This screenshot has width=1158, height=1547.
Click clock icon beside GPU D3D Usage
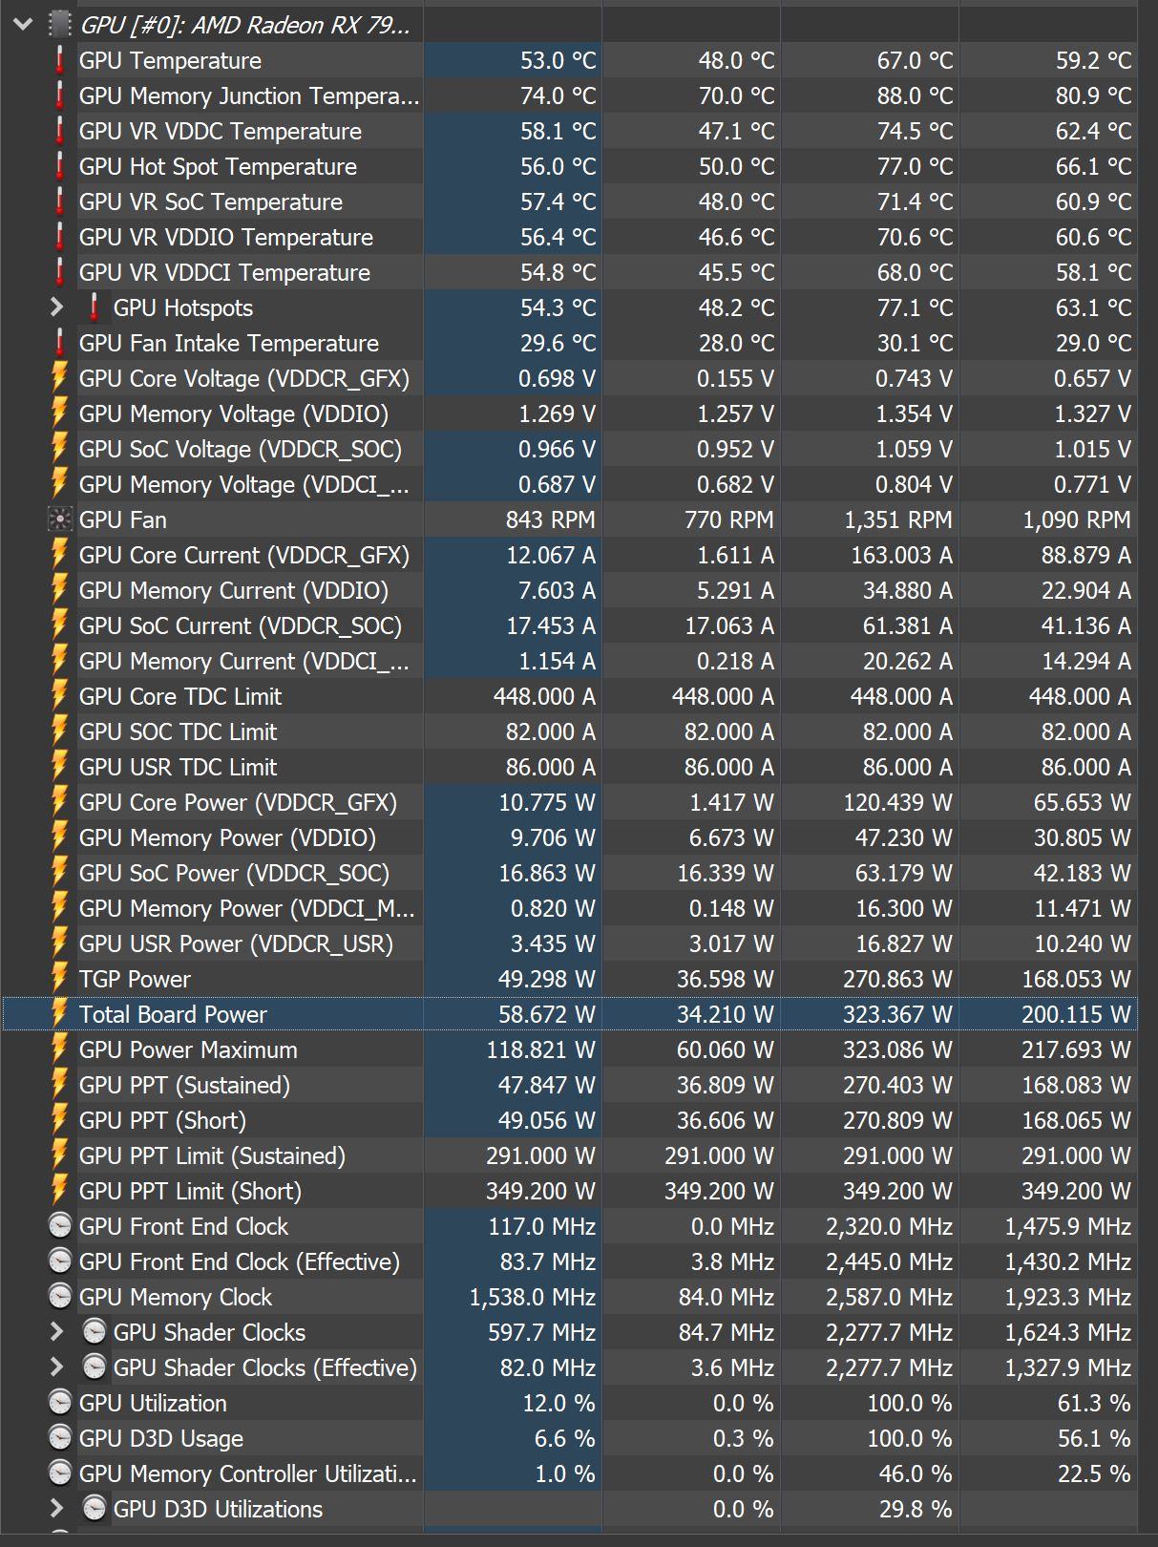(59, 1438)
